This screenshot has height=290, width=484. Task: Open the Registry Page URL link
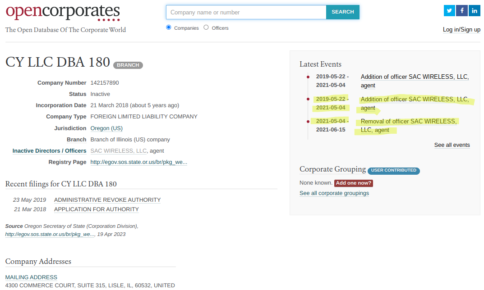point(138,162)
